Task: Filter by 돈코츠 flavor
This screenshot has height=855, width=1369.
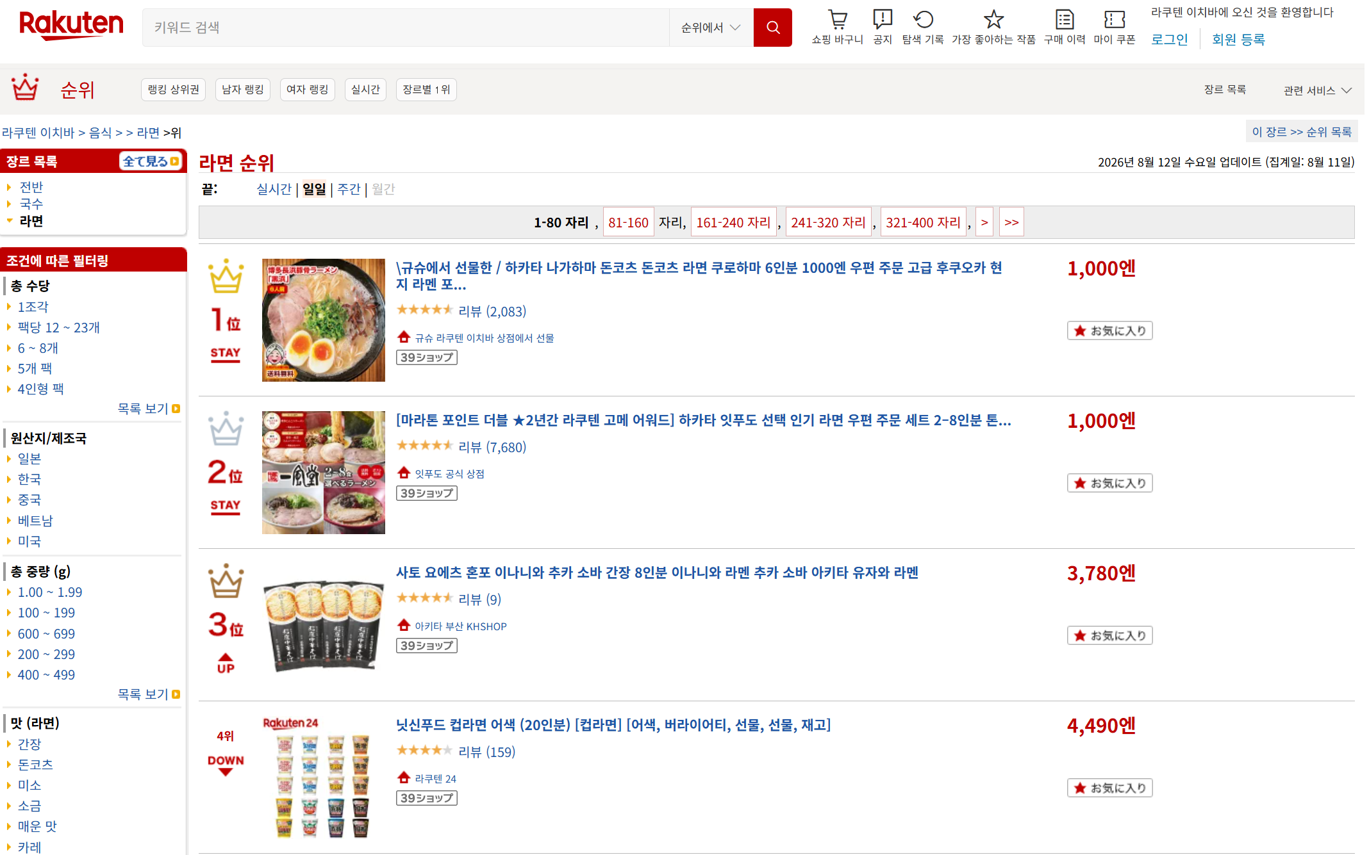Action: point(35,765)
